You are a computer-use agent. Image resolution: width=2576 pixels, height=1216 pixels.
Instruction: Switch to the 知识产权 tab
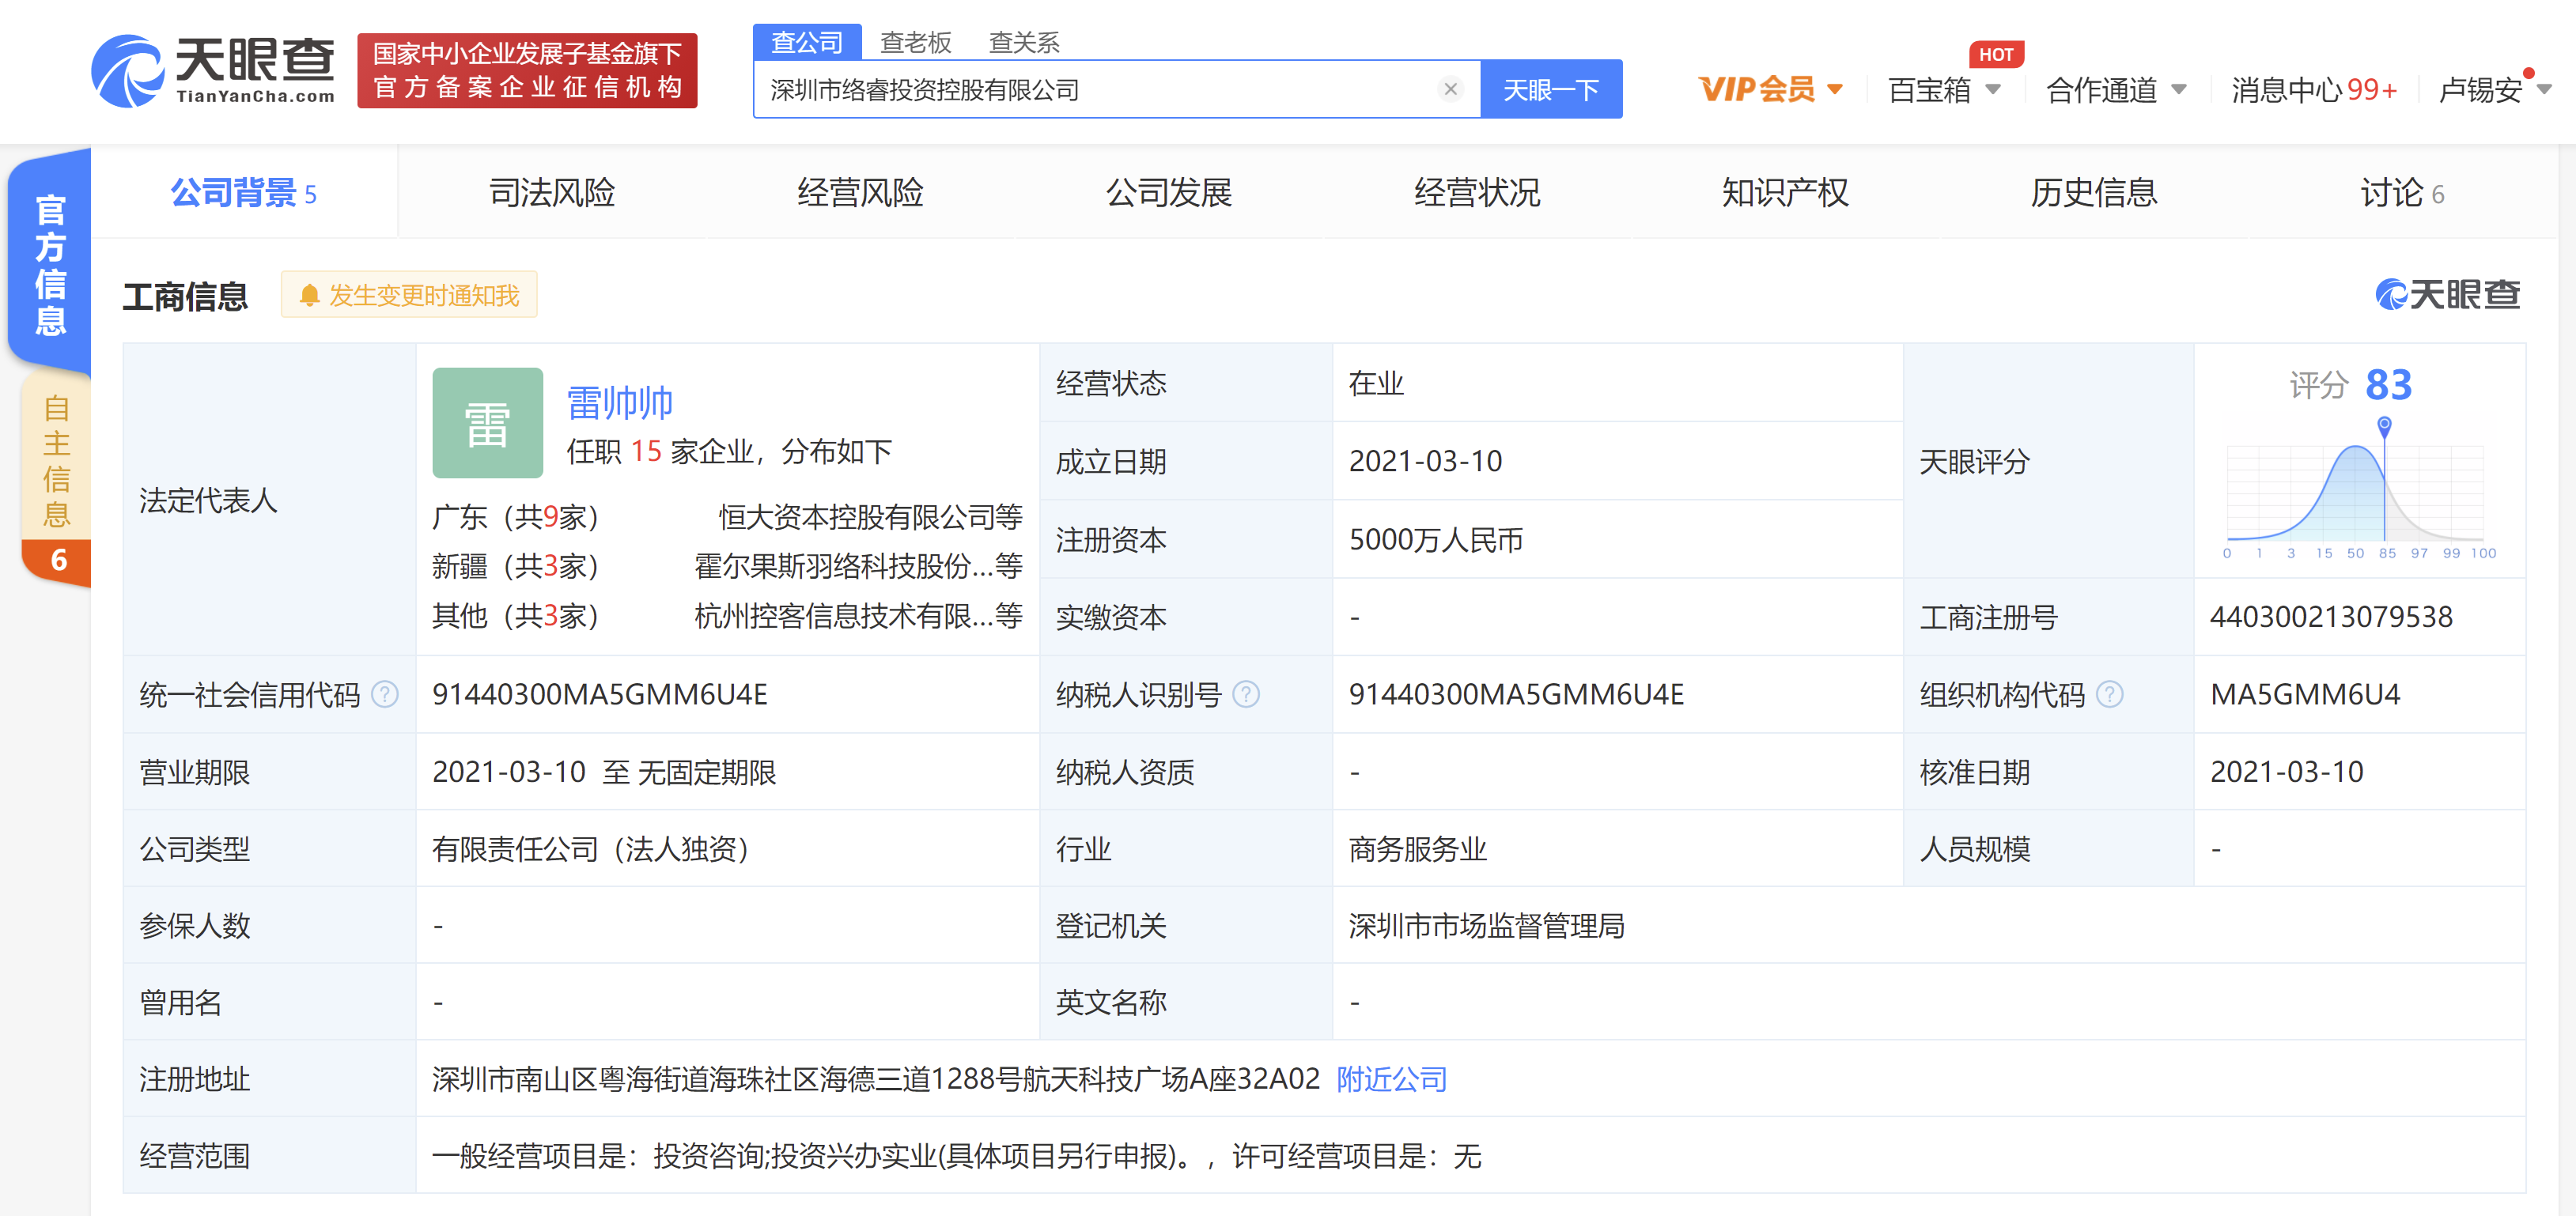[1784, 192]
